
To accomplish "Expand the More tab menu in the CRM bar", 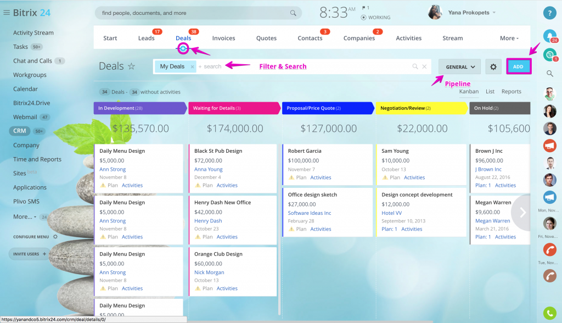I will click(509, 38).
